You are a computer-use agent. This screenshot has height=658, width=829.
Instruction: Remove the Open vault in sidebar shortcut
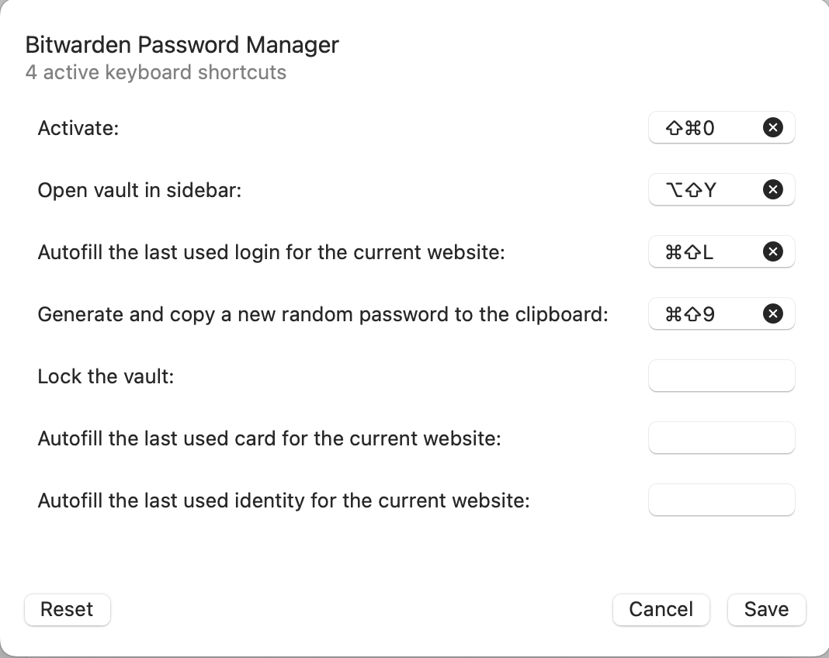(x=772, y=189)
